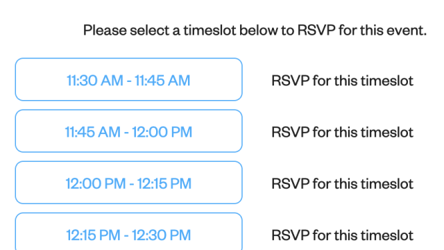Click the RSVP text in the noon row

(x=342, y=183)
